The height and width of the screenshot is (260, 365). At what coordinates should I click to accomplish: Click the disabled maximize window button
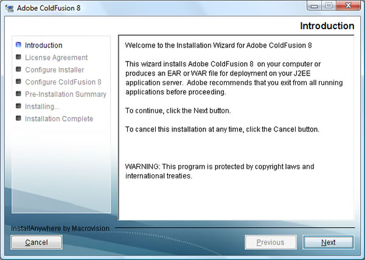point(328,5)
